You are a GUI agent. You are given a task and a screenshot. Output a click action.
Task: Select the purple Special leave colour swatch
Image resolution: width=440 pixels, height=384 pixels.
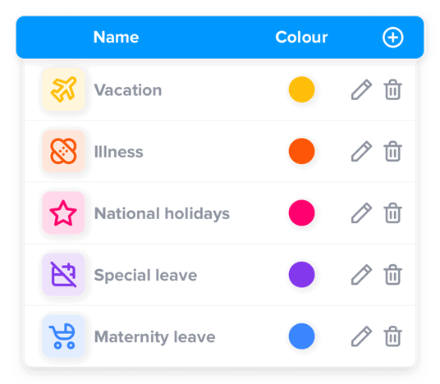coord(301,275)
